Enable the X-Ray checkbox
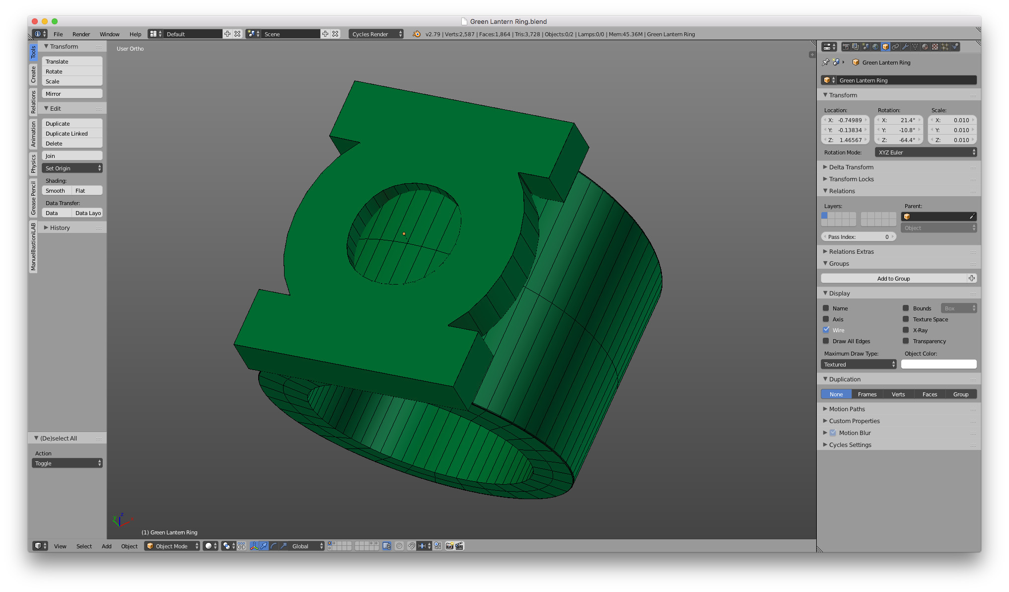 coord(906,330)
